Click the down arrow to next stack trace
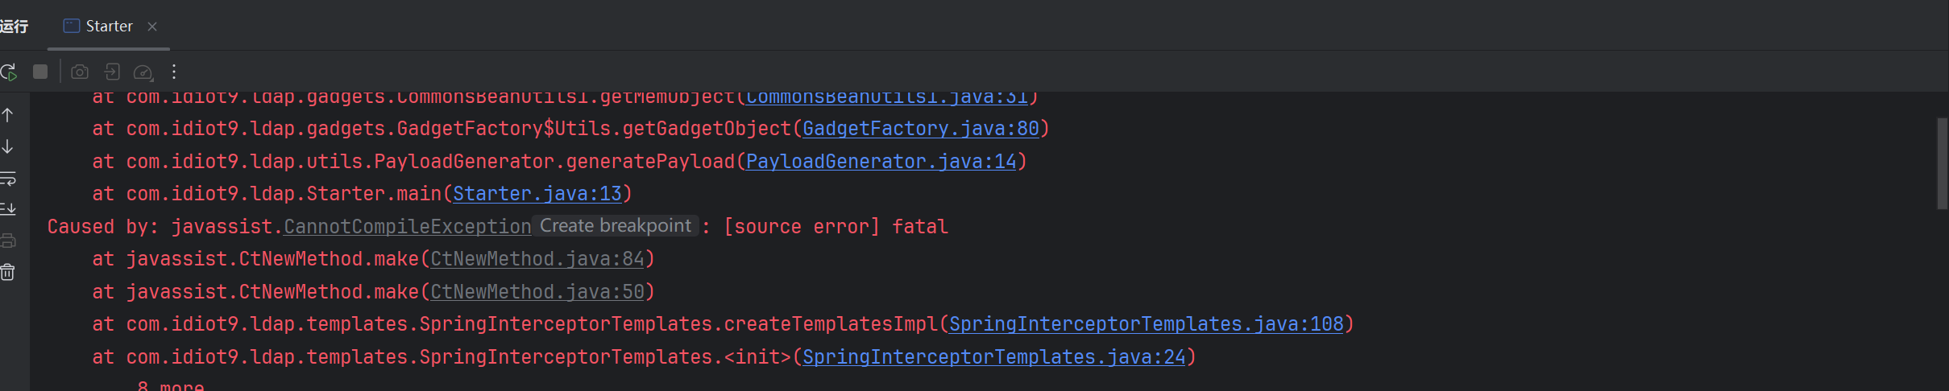This screenshot has width=1949, height=391. pos(7,147)
